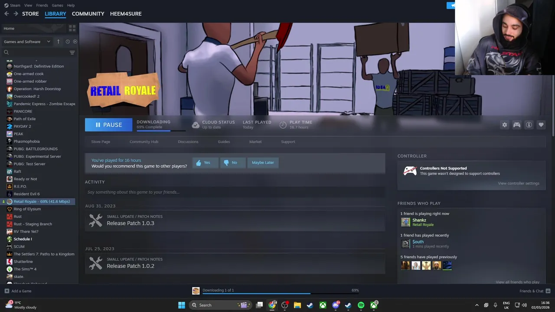Click the controller icon beside the gear
The height and width of the screenshot is (312, 555).
tap(517, 125)
